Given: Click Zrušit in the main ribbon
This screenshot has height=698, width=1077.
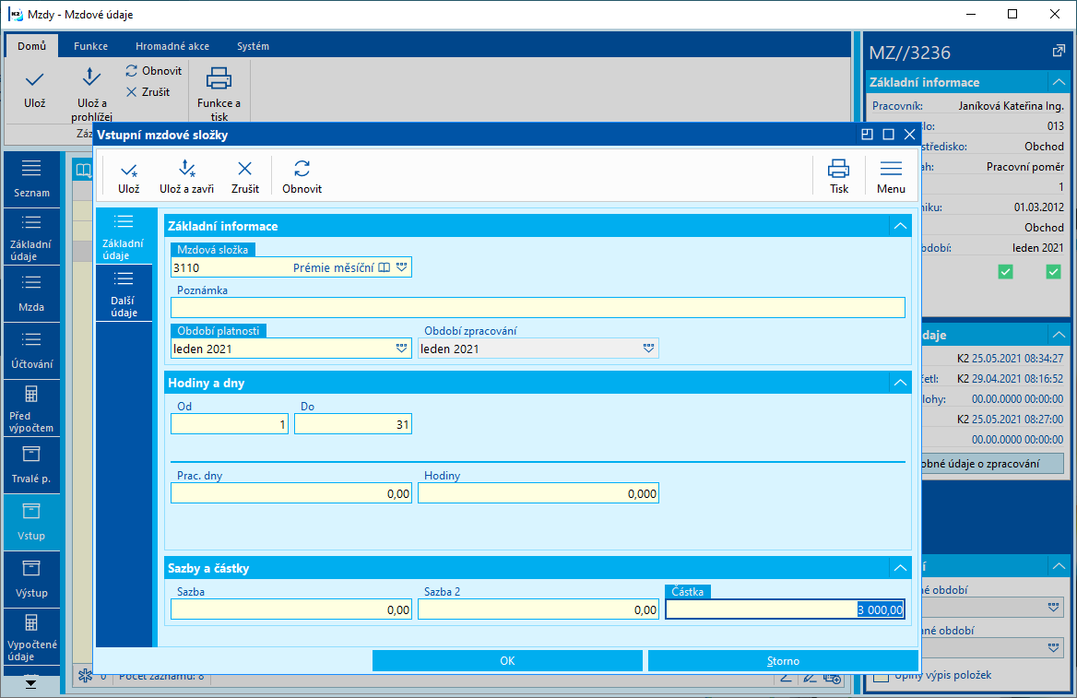Looking at the screenshot, I should pyautogui.click(x=148, y=92).
